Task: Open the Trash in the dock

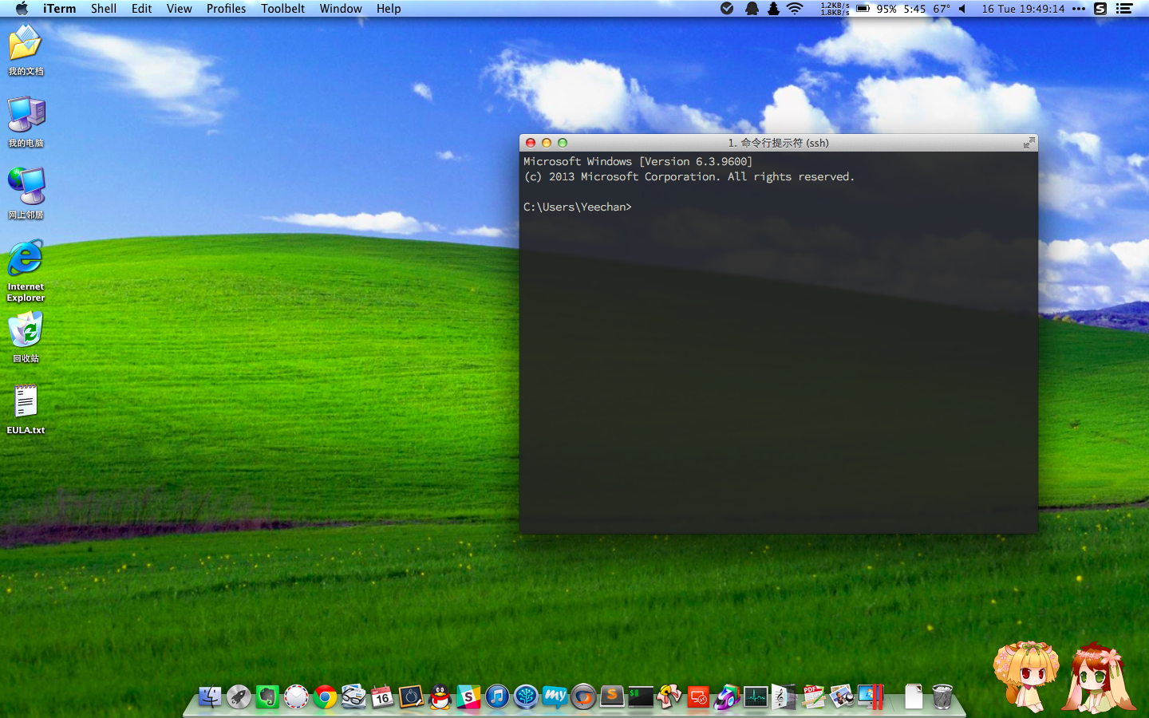Action: pos(942,697)
